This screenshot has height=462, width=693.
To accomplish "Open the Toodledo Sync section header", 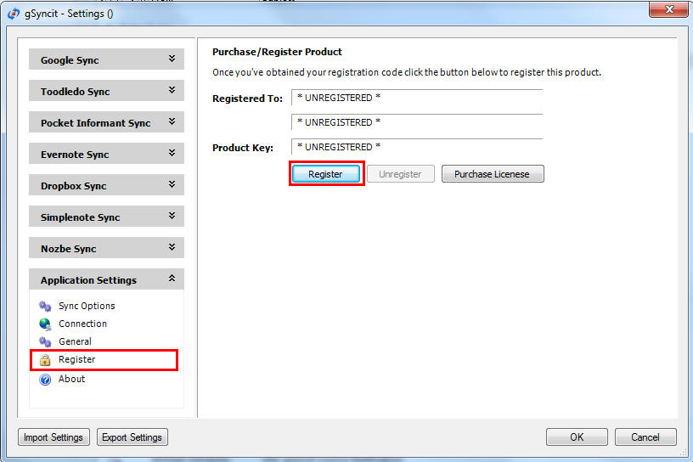I will point(106,91).
